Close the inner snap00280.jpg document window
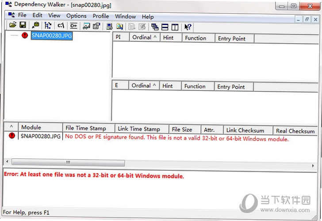 click(x=315, y=20)
